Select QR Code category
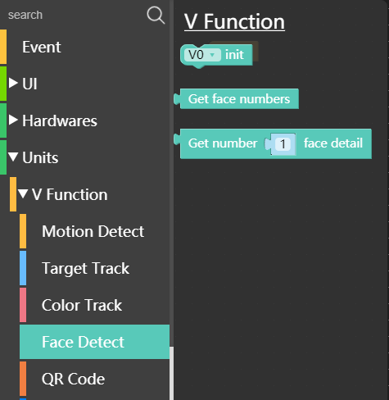 pyautogui.click(x=94, y=379)
